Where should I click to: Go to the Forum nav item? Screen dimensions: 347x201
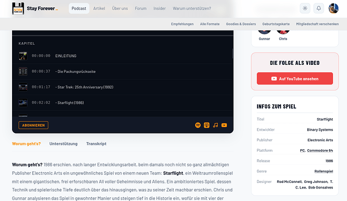141,9
